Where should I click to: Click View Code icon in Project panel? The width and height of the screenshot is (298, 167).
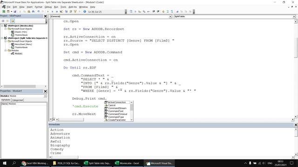coord(3,21)
